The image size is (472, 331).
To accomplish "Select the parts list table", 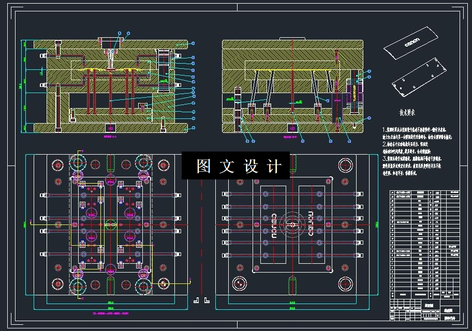I will pos(425,244).
